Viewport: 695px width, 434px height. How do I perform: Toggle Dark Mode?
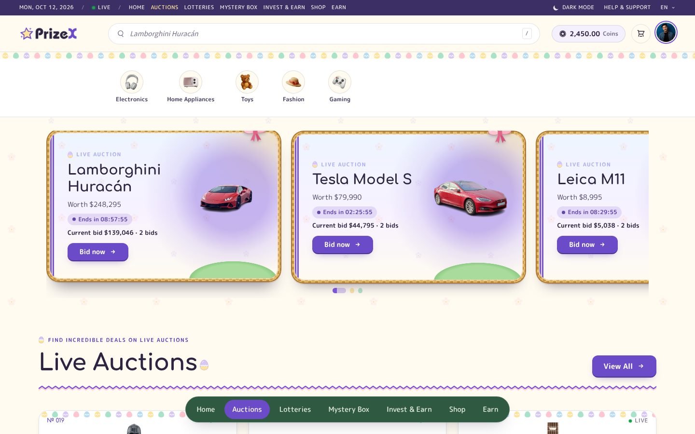[573, 7]
